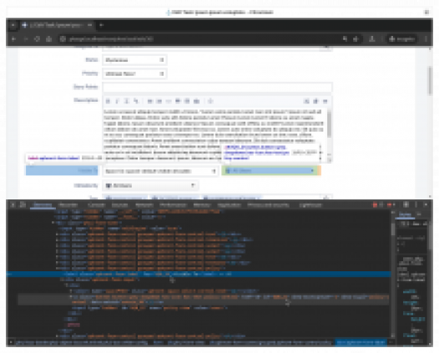Click the selected breadcrumb at bottom bar
439x353 pixels.
coord(361,342)
